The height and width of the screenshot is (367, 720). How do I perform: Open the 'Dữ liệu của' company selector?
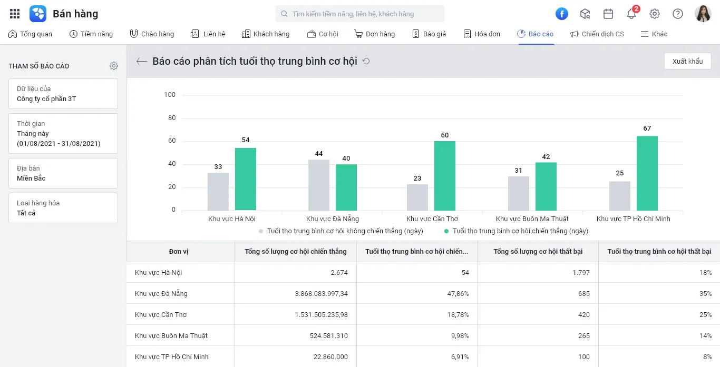pyautogui.click(x=63, y=94)
